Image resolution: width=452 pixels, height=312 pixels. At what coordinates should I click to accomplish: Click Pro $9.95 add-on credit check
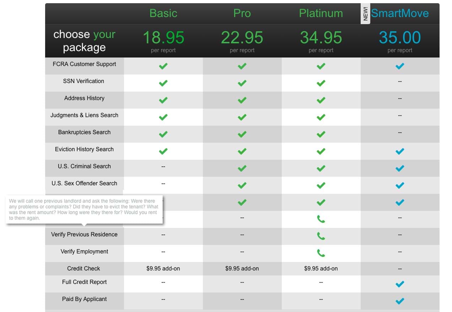[x=242, y=268]
